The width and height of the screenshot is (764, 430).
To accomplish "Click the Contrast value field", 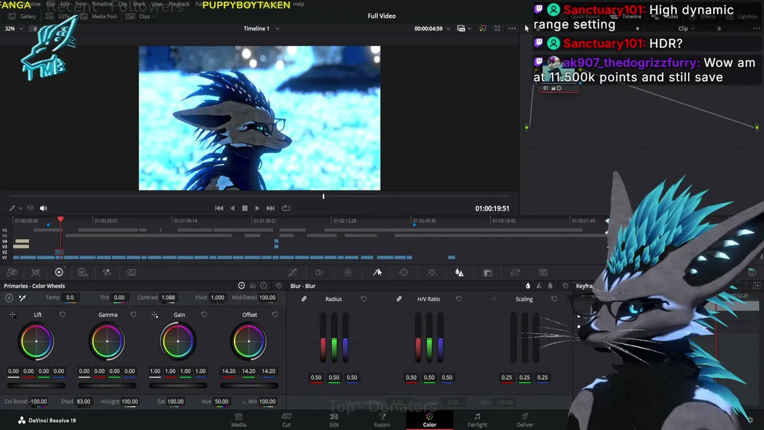I will (168, 297).
